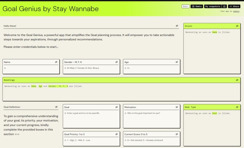Click highlighted Gender tag in Greetings block

coord(58,86)
